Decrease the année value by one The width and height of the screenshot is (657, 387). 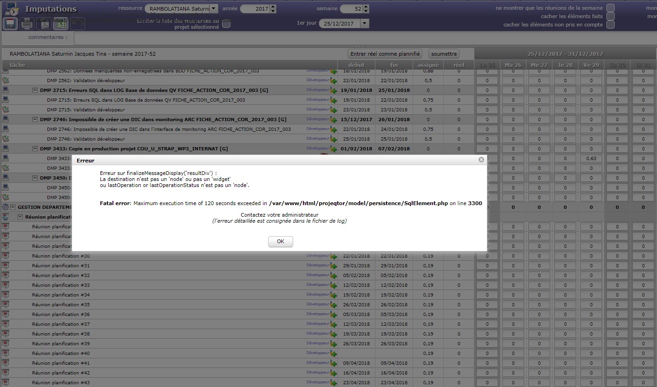273,11
